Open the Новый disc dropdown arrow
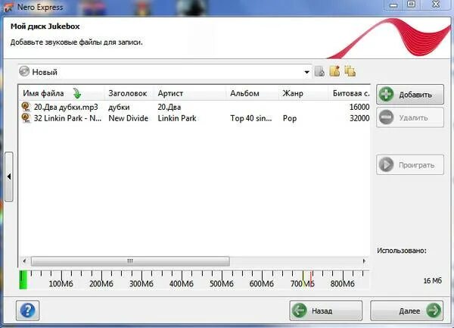This screenshot has width=454, height=328. pos(306,72)
